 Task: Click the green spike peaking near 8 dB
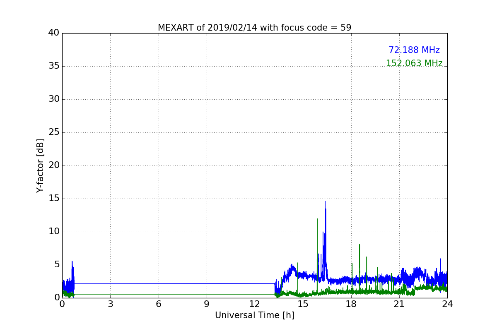click(359, 245)
